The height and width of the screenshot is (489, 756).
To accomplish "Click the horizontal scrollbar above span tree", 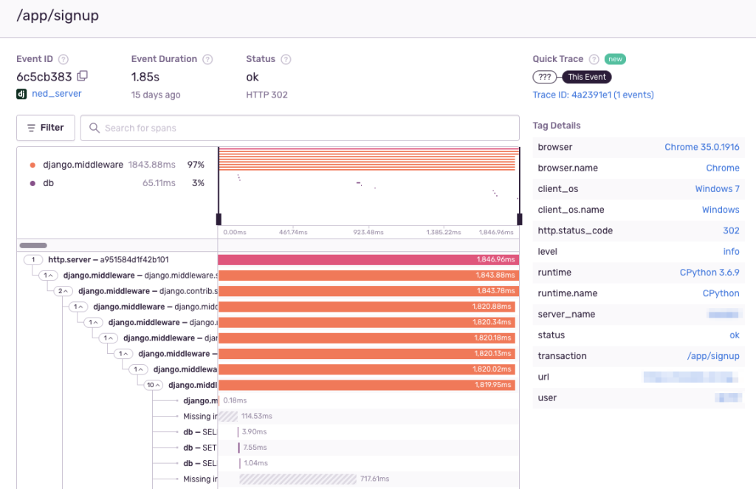I will pos(33,245).
